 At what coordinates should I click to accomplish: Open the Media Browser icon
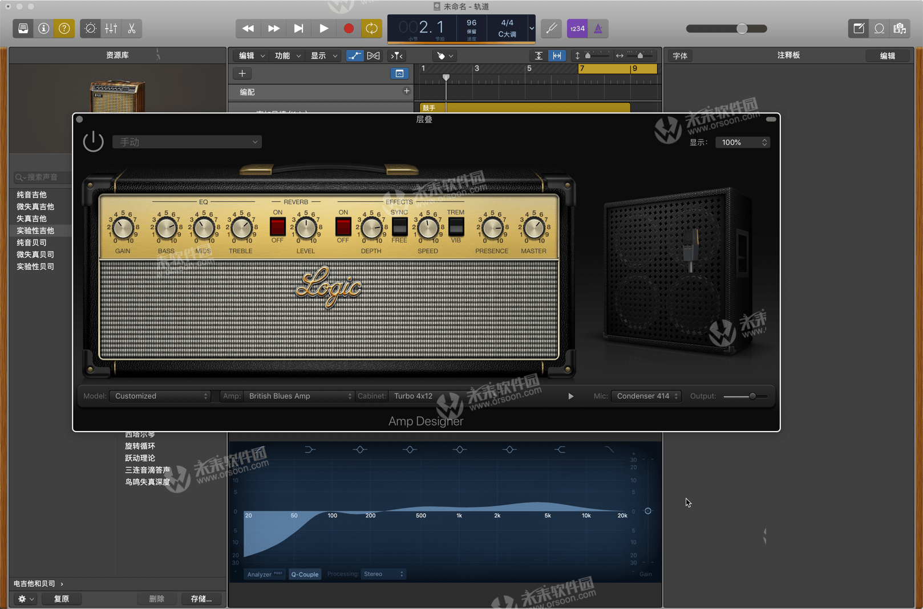(900, 29)
